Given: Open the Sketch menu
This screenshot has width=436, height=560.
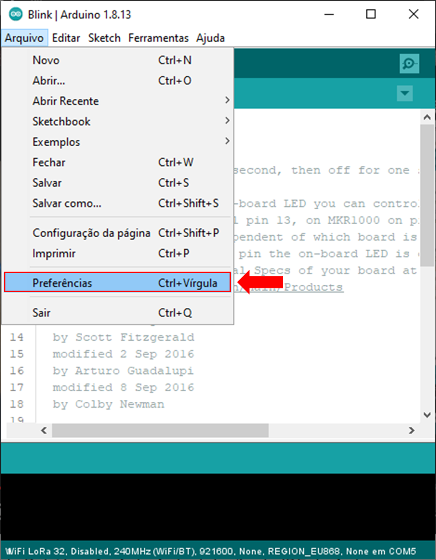Looking at the screenshot, I should coord(104,38).
